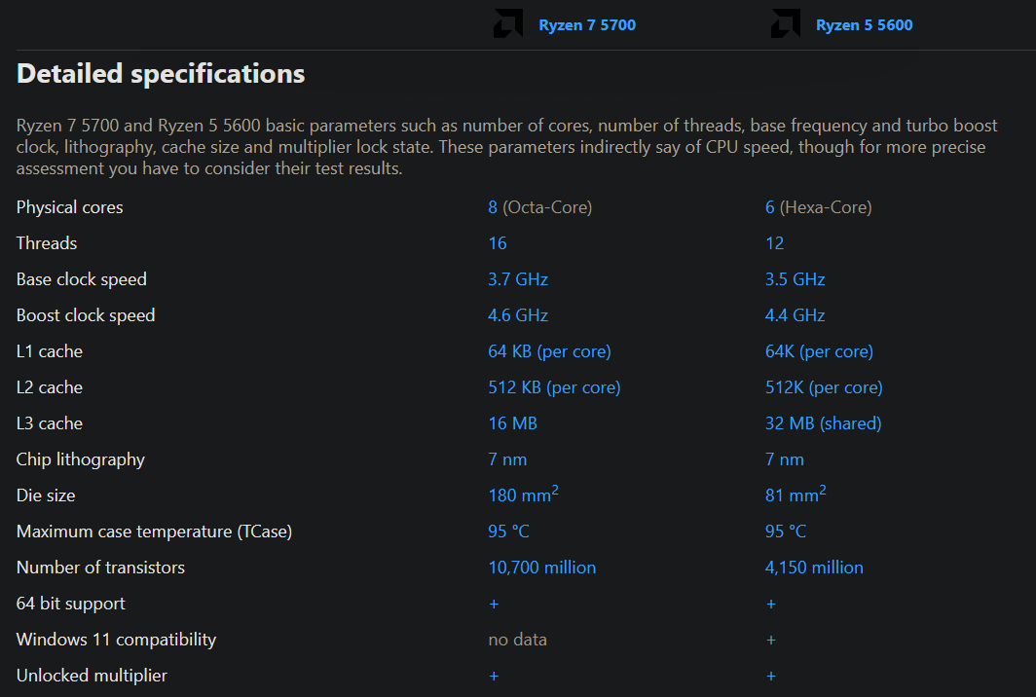This screenshot has width=1036, height=697.
Task: Open the 4.6 GHz boost clock value
Action: [x=518, y=315]
